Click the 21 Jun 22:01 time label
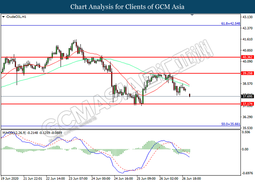This screenshot has width=255, height=182. (x=33, y=178)
